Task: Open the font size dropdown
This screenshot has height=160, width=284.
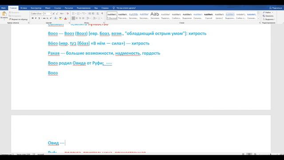Action: pyautogui.click(x=51, y=14)
